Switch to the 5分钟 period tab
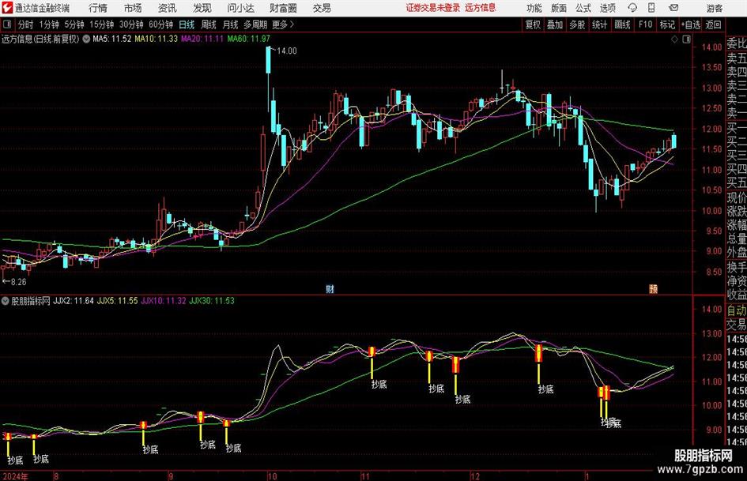Viewport: 747px width, 481px height. (74, 24)
